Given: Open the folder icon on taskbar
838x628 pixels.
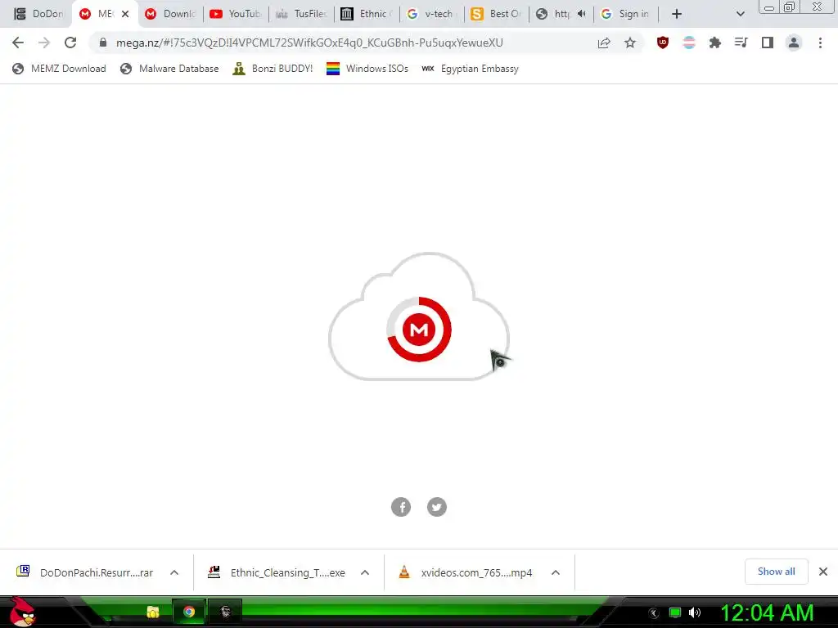Looking at the screenshot, I should (153, 612).
